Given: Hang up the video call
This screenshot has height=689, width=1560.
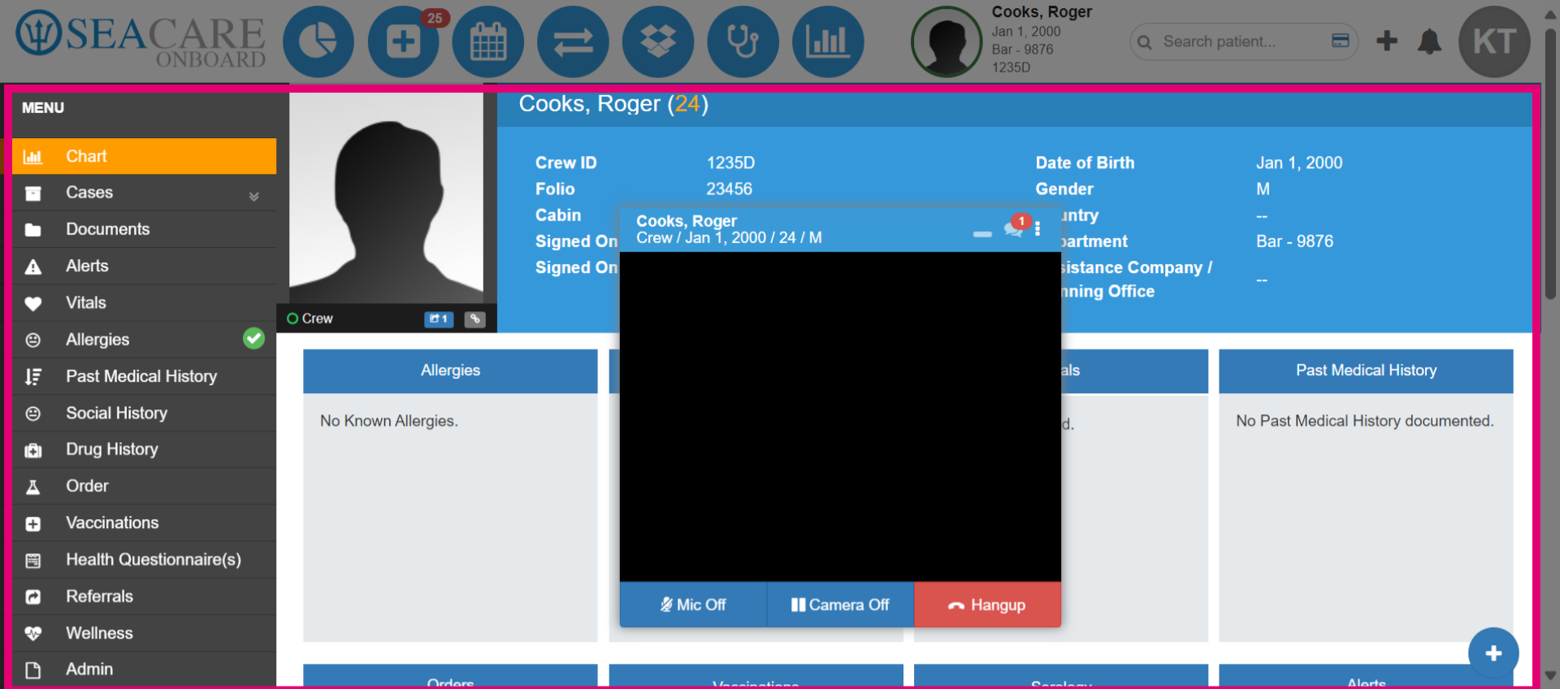Looking at the screenshot, I should [x=987, y=604].
